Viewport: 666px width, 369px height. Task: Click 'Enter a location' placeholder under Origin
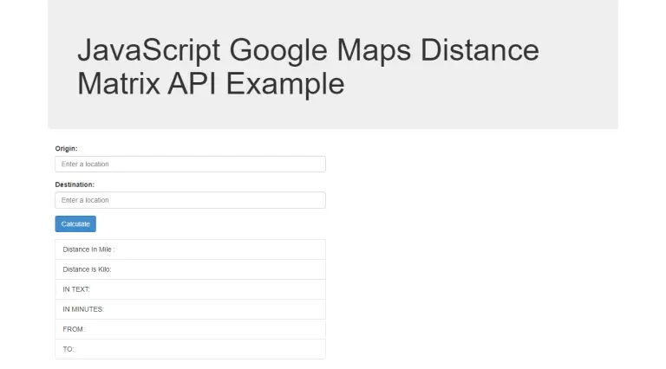click(85, 164)
